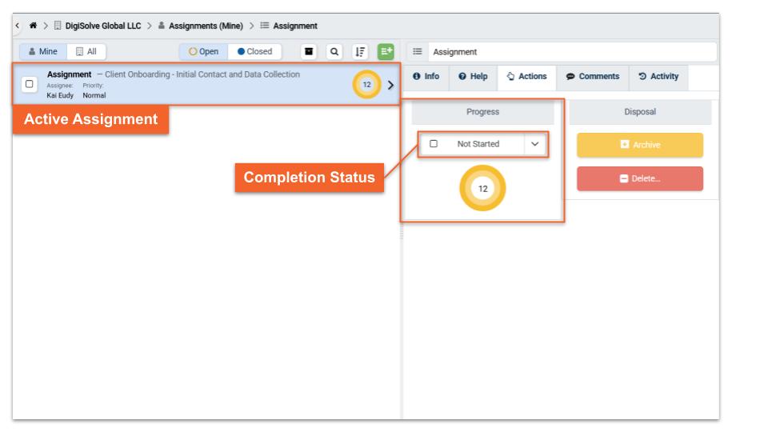
Task: Click the red Delete button
Action: [639, 178]
